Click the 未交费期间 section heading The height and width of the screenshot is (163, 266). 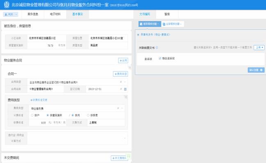pyautogui.click(x=11, y=158)
